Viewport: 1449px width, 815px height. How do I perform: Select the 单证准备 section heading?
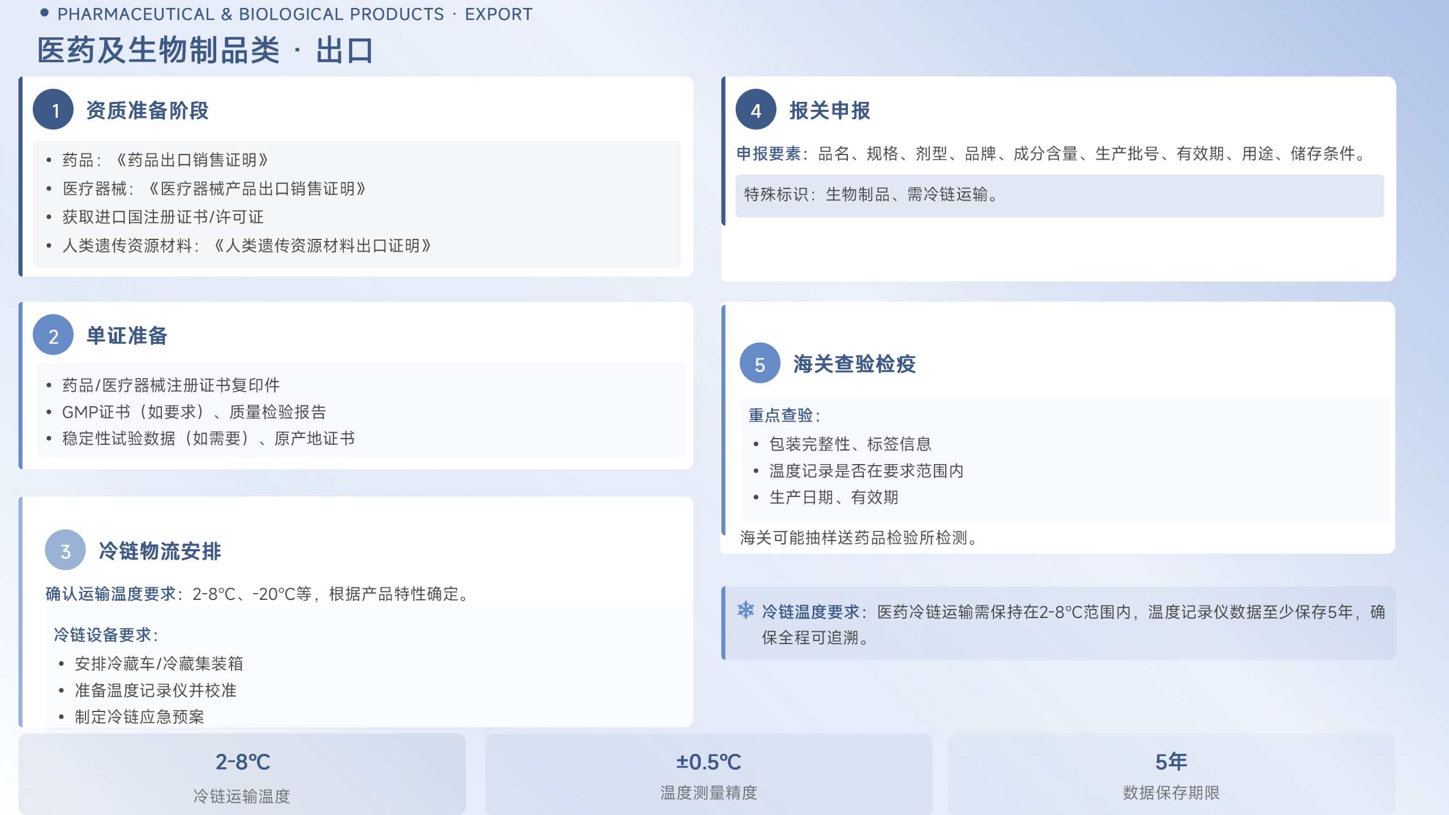(127, 336)
